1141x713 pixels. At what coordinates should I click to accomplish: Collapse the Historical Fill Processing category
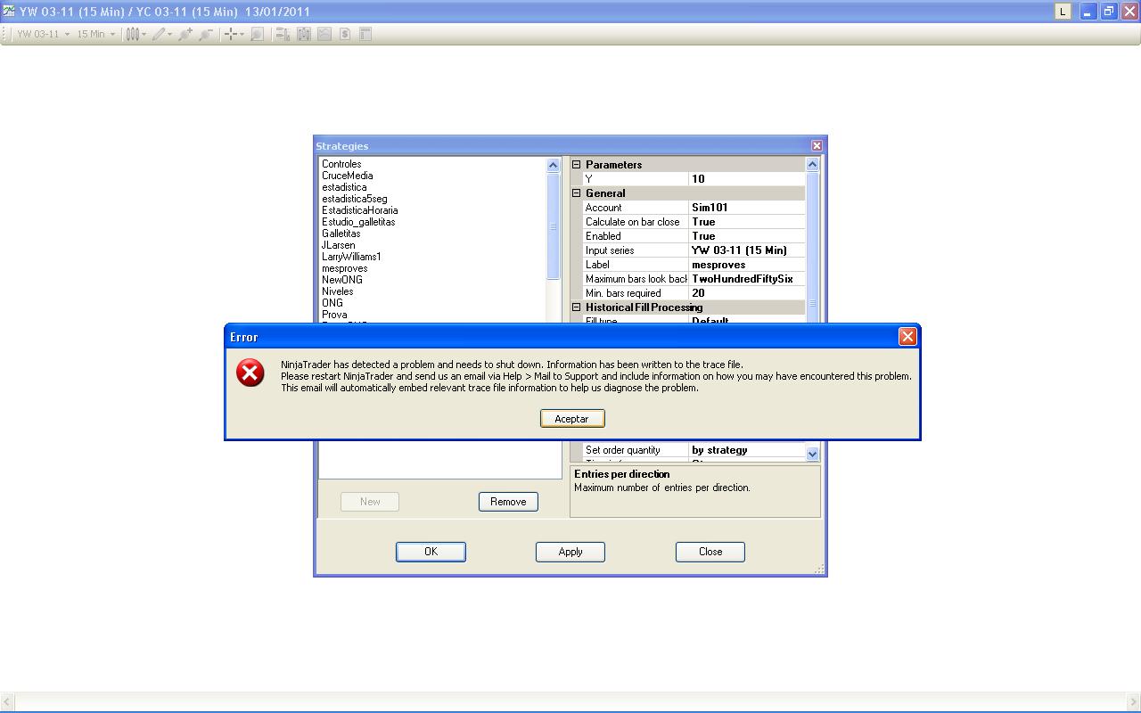(x=576, y=307)
